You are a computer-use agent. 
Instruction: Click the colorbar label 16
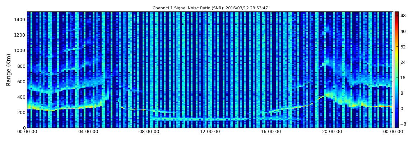point(403,77)
